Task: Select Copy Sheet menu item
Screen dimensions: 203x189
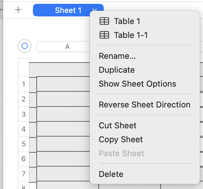Action: 121,139
